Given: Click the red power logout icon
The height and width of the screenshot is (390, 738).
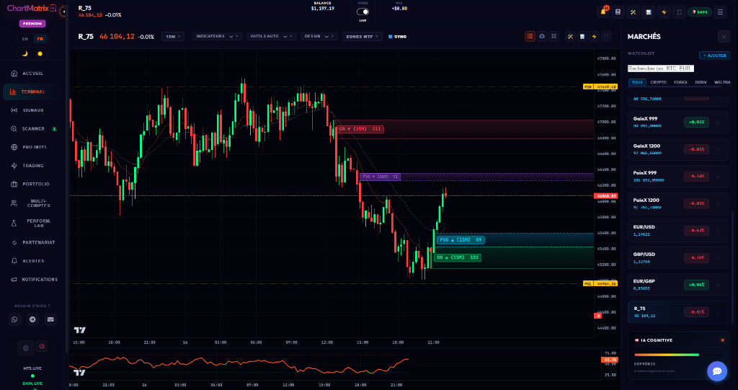Looking at the screenshot, I should (x=42, y=346).
